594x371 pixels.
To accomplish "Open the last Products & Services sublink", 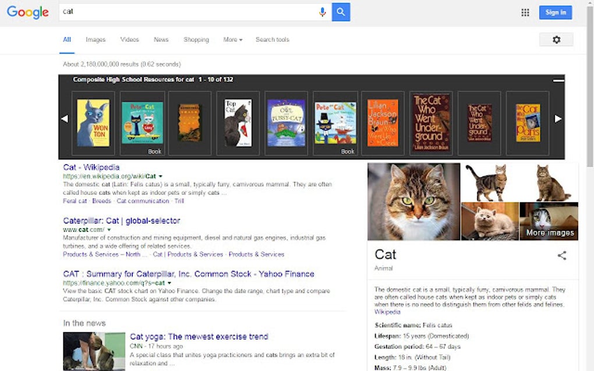I will click(256, 254).
